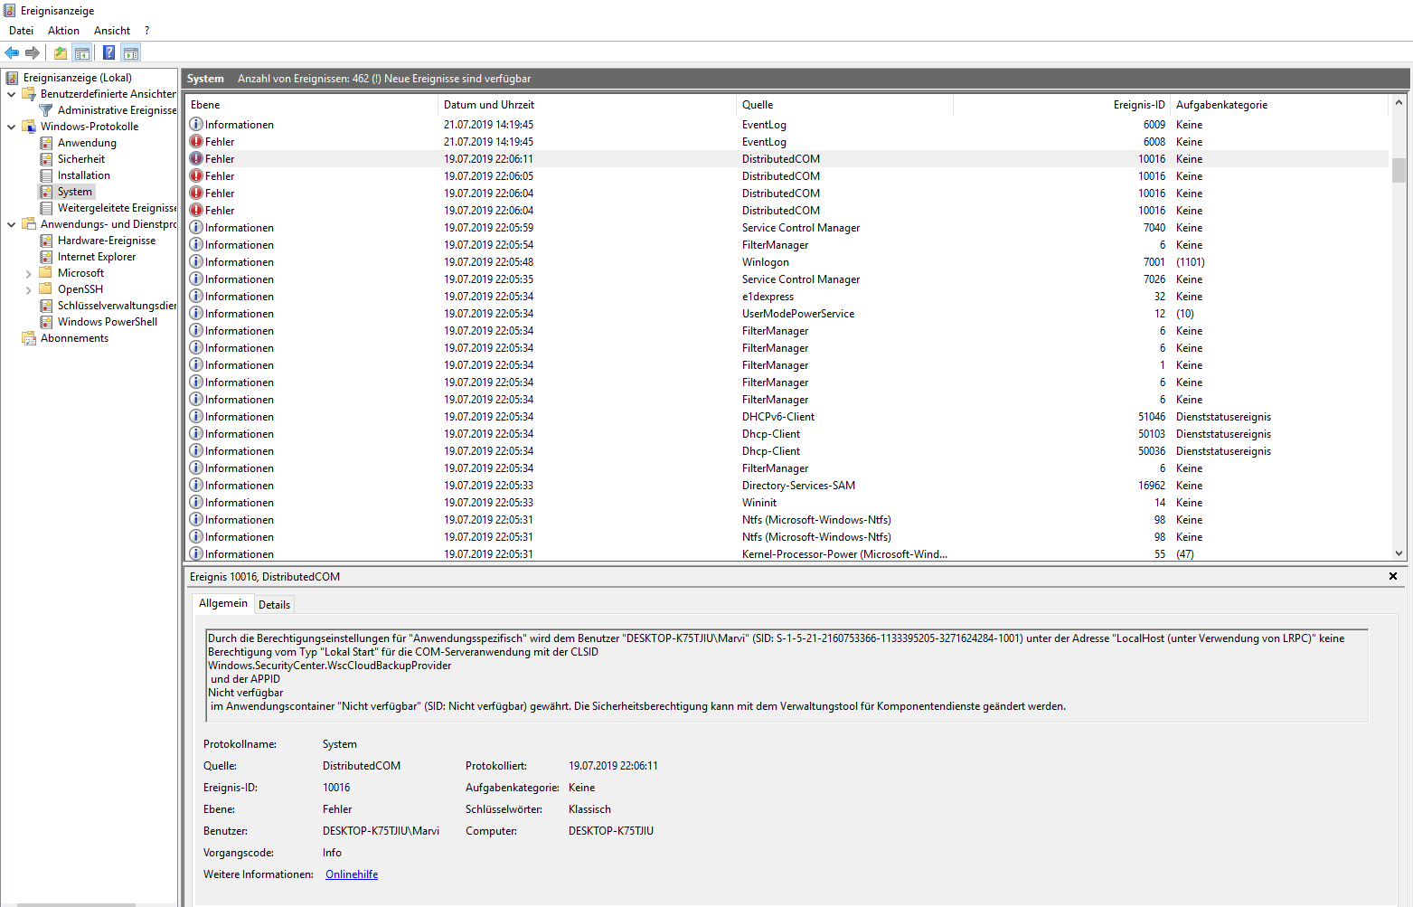Click event ID 50103 cell
This screenshot has width=1413, height=907.
[1152, 433]
